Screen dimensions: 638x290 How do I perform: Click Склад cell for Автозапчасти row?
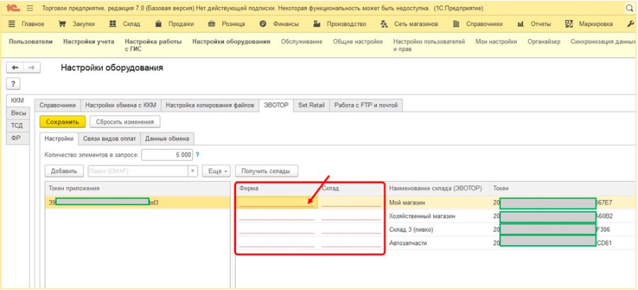coord(351,243)
